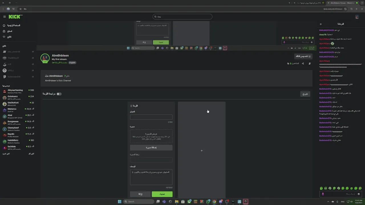The image size is (365, 205).
Task: Click the English language tag
Action: point(72,63)
